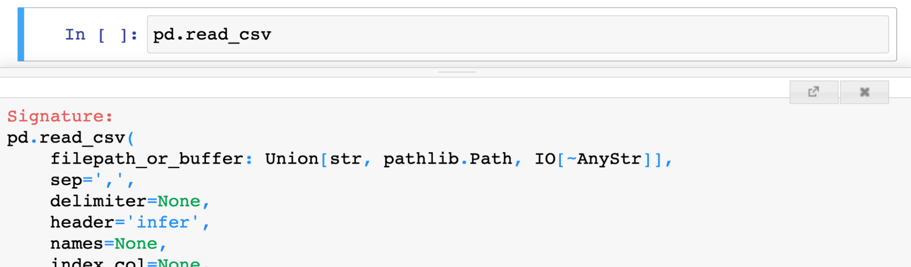Click pd.read_csv( in the signature
Image resolution: width=911 pixels, height=267 pixels.
click(71, 138)
